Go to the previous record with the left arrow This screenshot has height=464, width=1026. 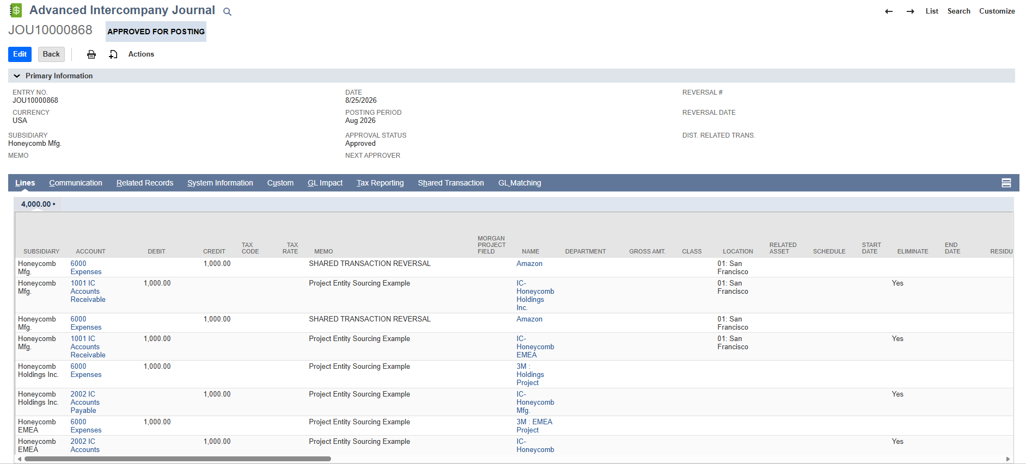pos(889,11)
